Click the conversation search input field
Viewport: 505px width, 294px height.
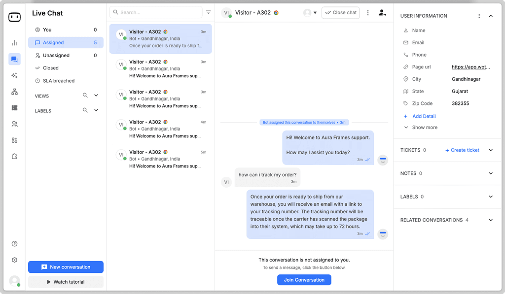pos(155,12)
